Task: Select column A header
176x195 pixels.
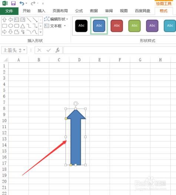Action: coord(19,60)
